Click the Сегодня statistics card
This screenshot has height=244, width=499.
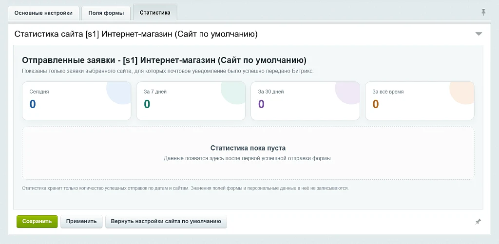pos(77,101)
